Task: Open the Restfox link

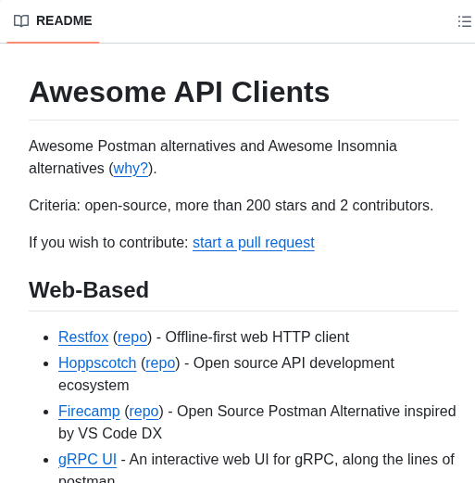Action: [83, 337]
